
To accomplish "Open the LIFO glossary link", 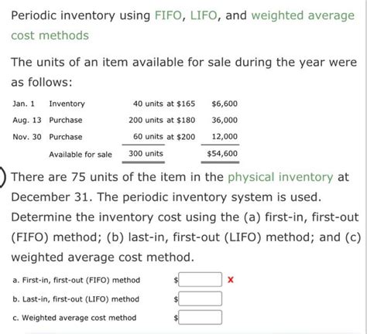I will [204, 15].
